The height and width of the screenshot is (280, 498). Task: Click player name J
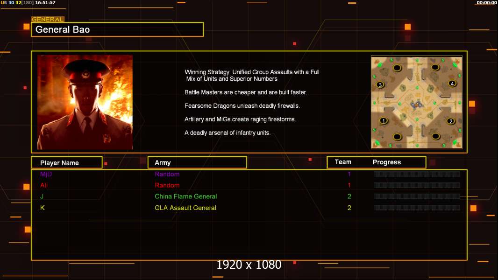click(42, 196)
